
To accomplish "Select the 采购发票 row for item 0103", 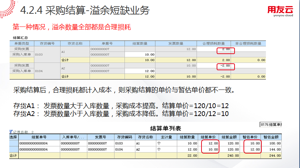I will point(22,49).
